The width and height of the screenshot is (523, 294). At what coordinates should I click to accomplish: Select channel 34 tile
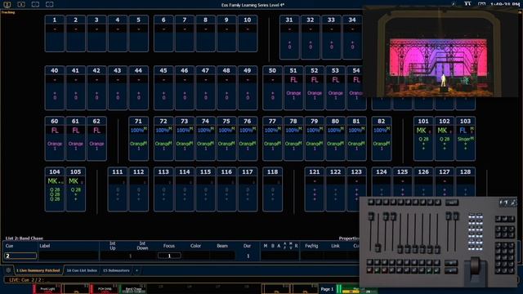click(352, 37)
